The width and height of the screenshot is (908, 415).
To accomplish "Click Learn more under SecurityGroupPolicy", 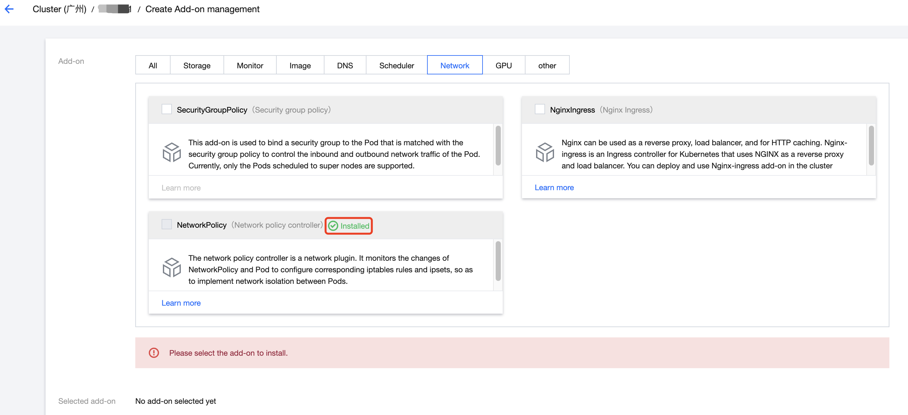I will coord(181,188).
